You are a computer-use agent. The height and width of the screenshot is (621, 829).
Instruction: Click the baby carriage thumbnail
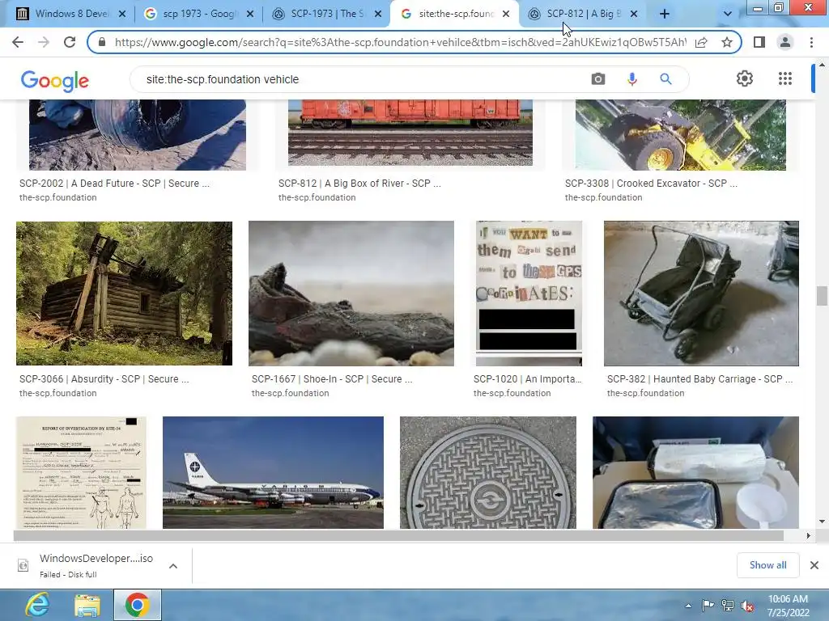[x=701, y=293]
